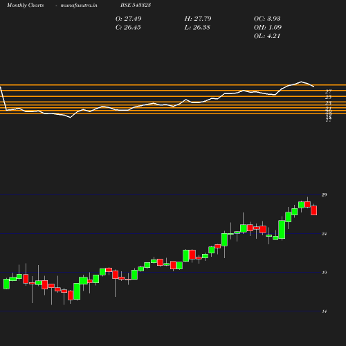Click the close value 'C: 26.45'
The image size is (346, 346).
[x=128, y=27]
